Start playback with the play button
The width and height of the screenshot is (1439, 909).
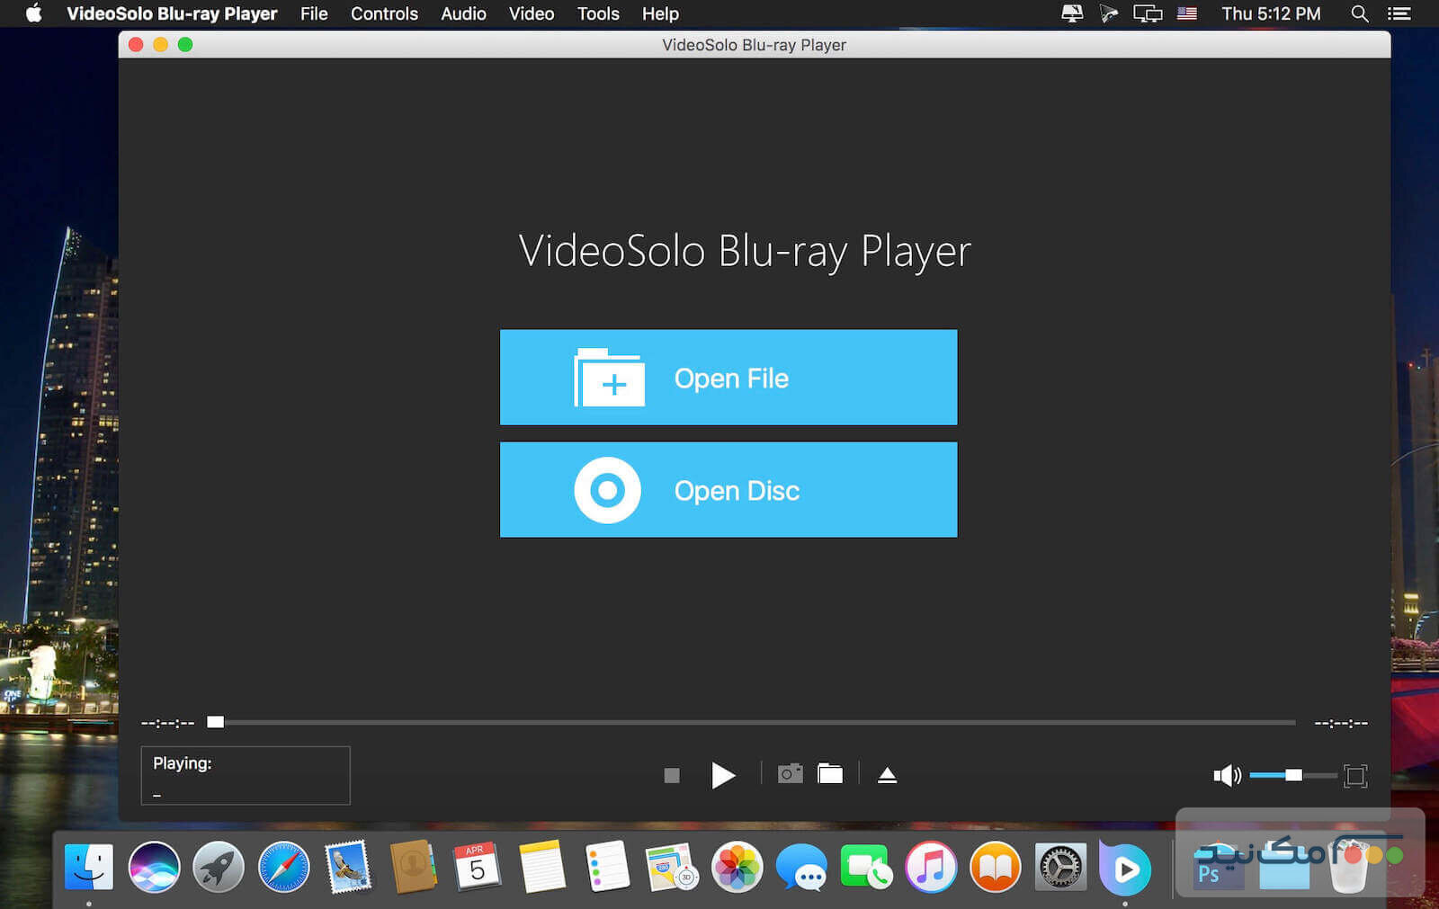(x=722, y=775)
